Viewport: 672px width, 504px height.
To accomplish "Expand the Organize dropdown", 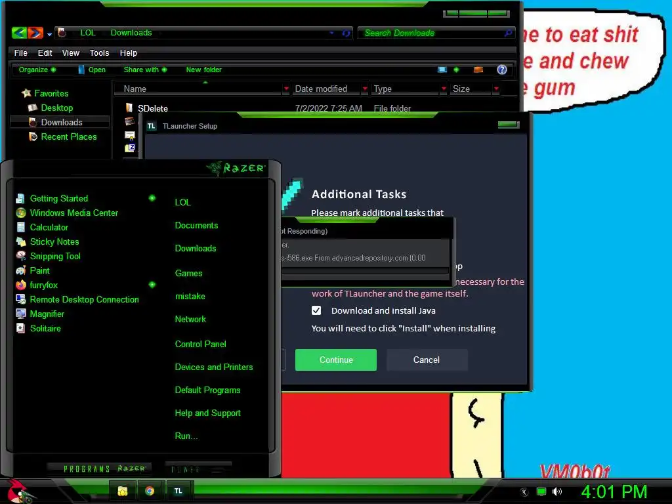I will [x=37, y=70].
